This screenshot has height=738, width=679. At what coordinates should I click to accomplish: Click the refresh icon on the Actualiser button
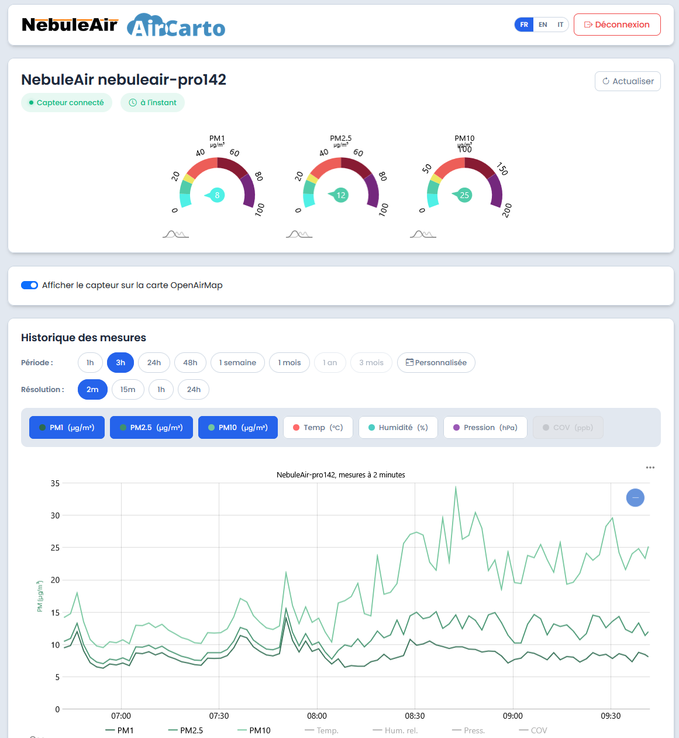606,81
